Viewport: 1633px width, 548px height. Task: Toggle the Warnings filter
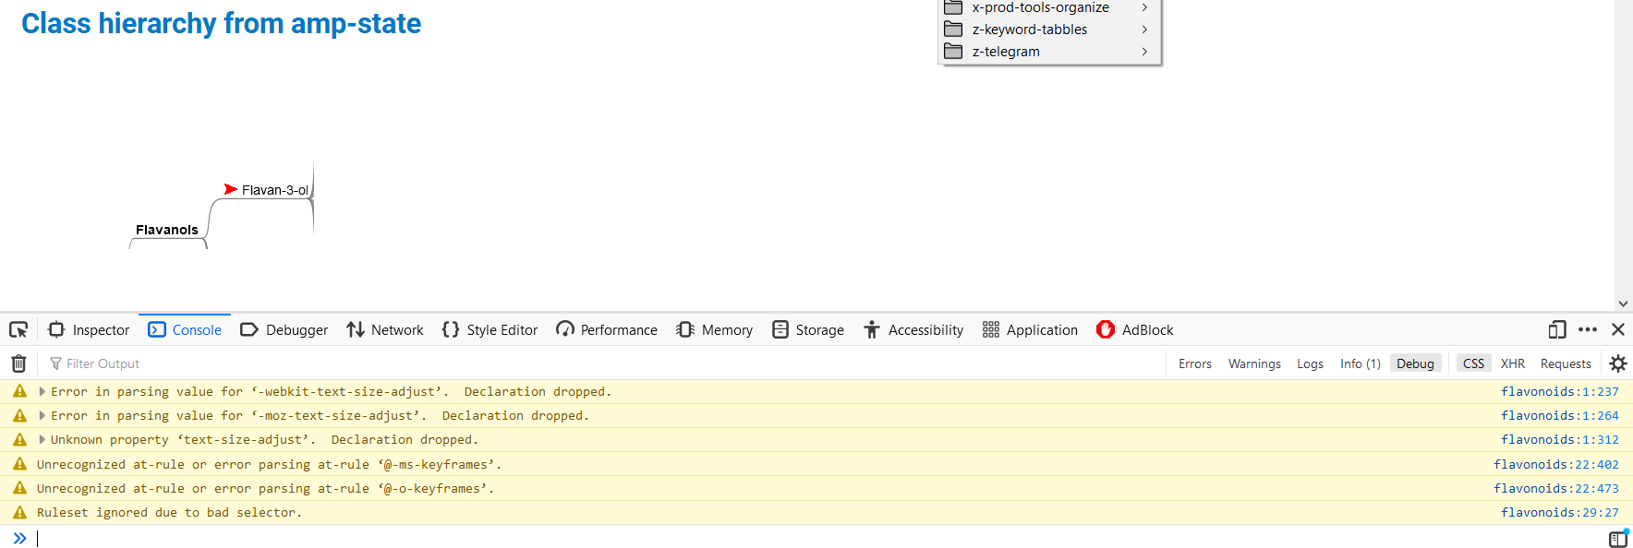point(1254,363)
